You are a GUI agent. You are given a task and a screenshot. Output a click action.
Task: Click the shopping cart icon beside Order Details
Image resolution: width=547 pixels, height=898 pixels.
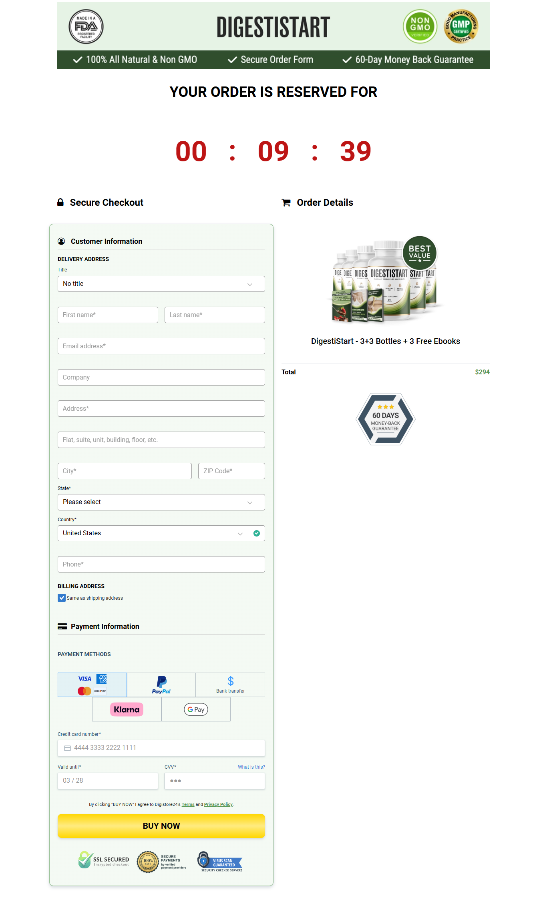point(286,203)
